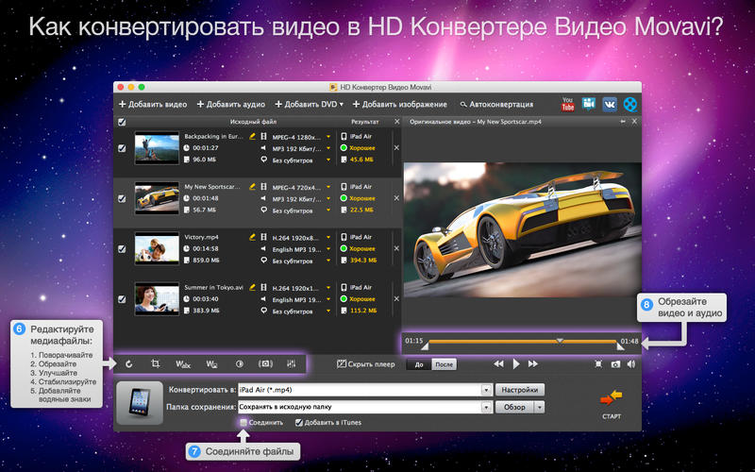
Task: Open MPEG-4 1280x video format dropdown
Action: click(x=328, y=137)
